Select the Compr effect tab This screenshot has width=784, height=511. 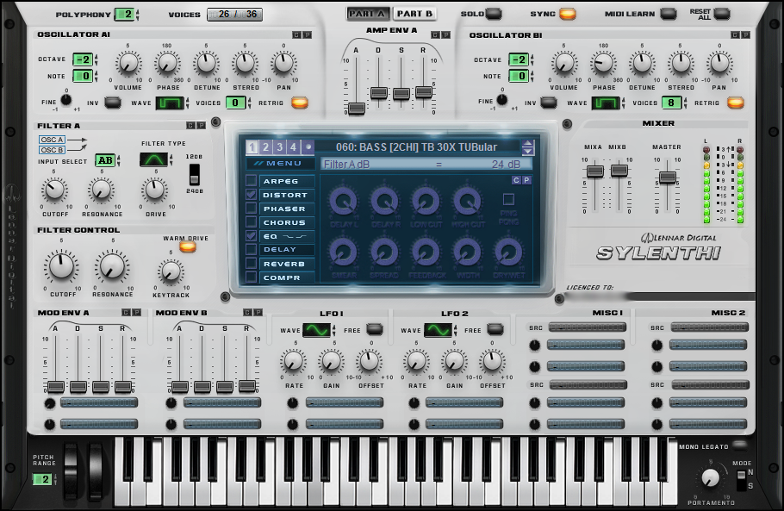click(287, 277)
